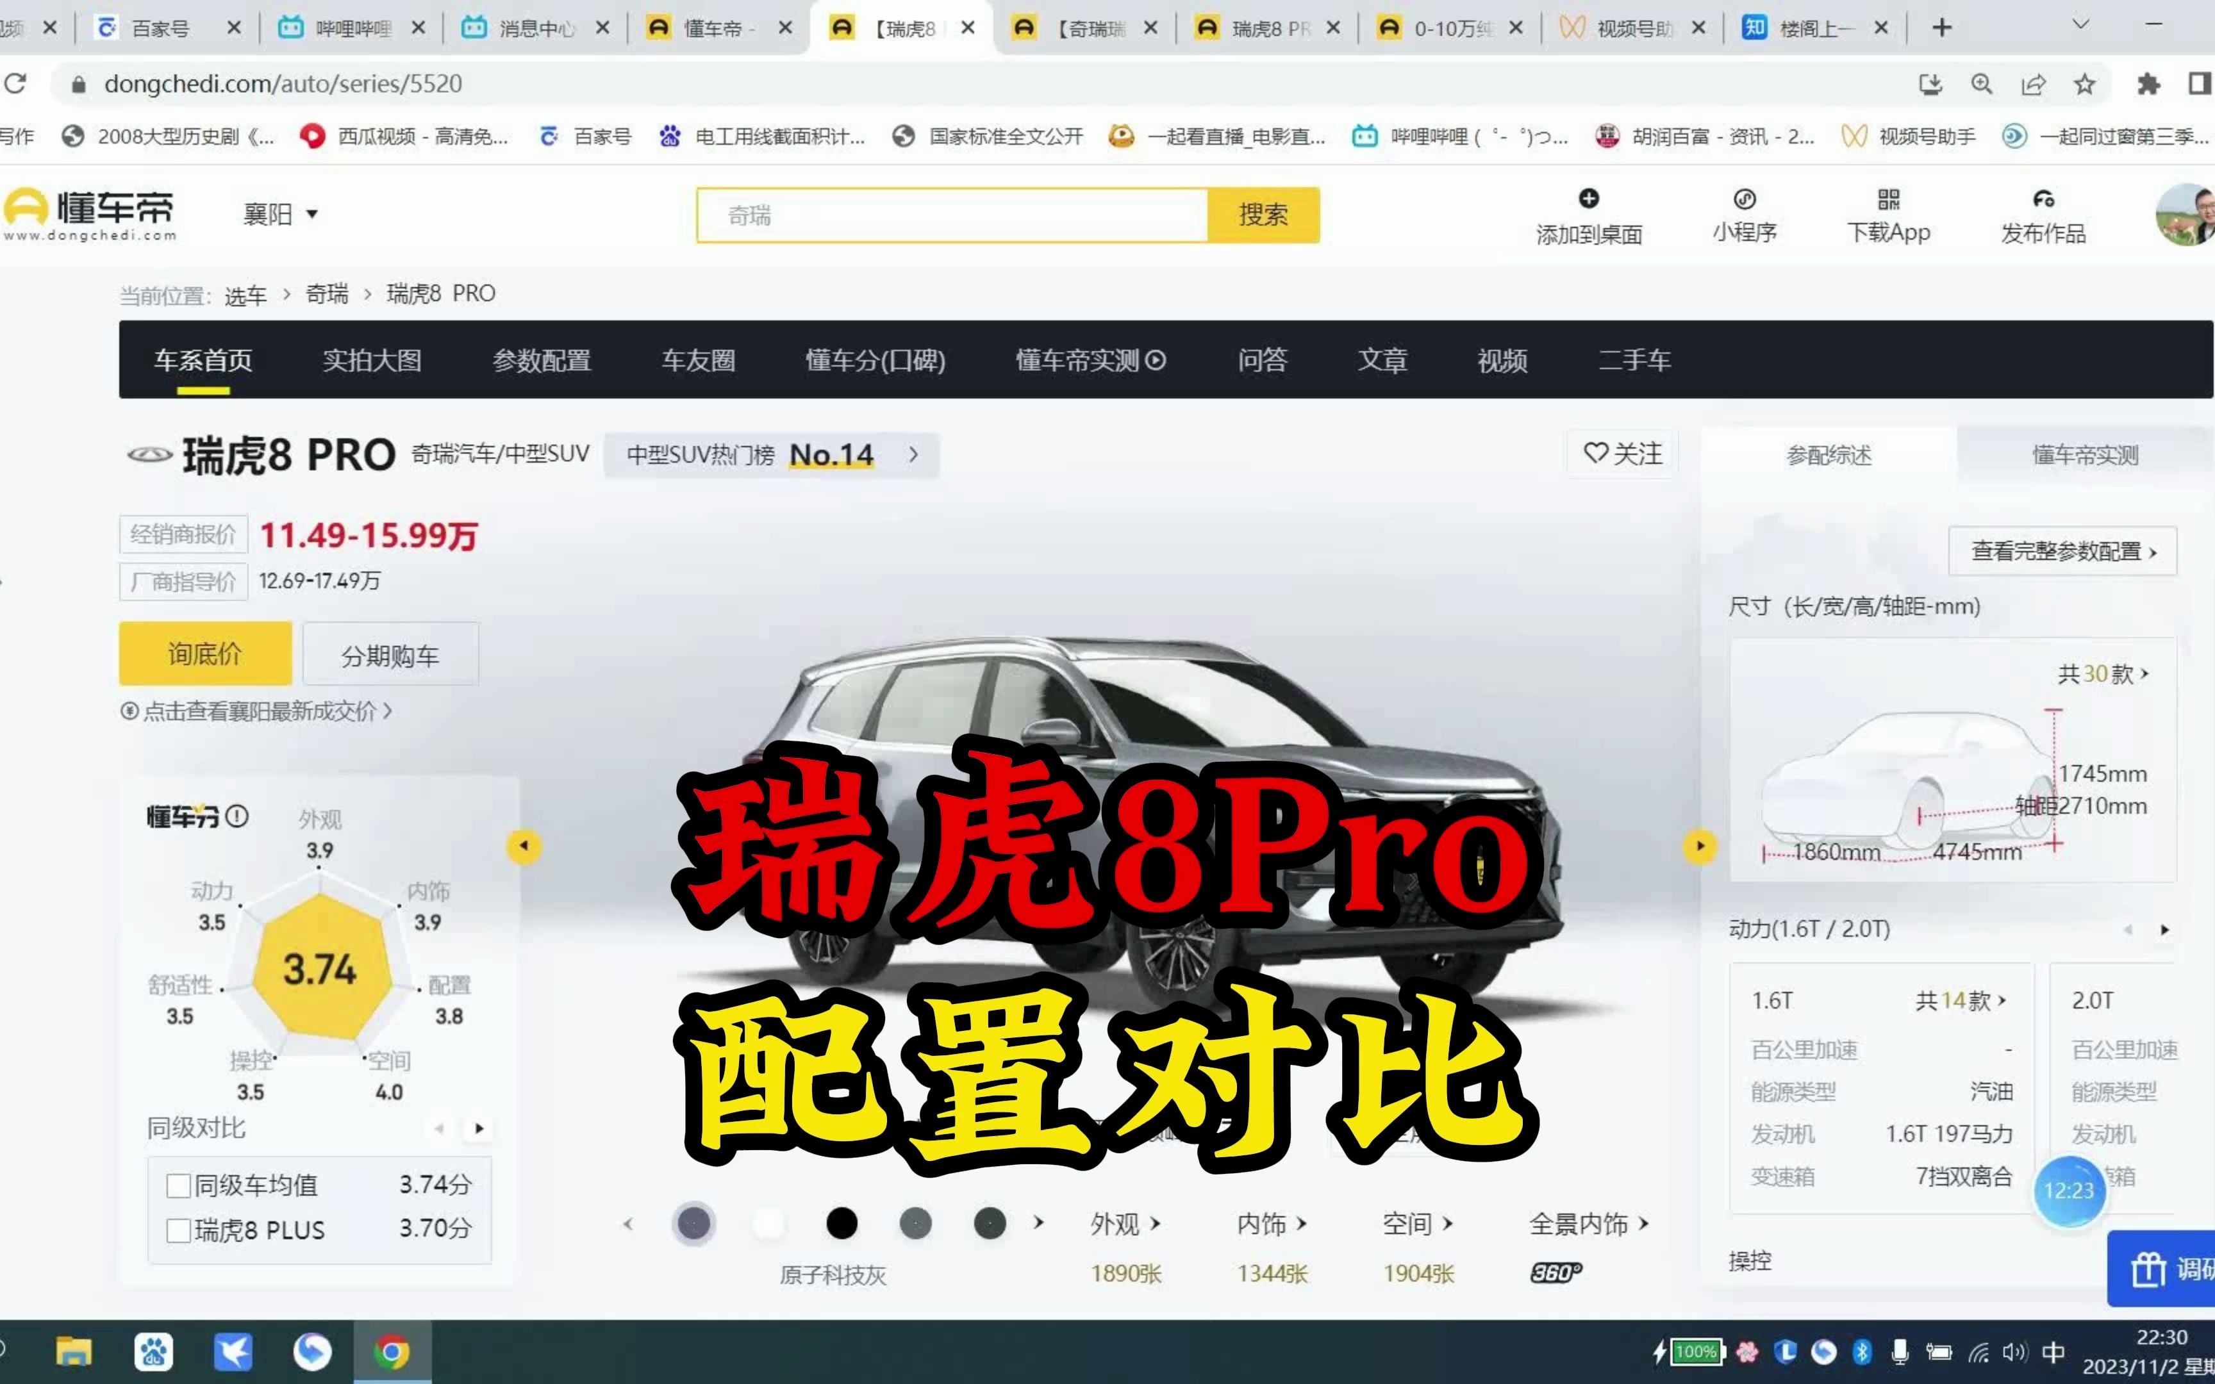2215x1384 pixels.
Task: Open the 360° panorama icon
Action: [x=1555, y=1273]
